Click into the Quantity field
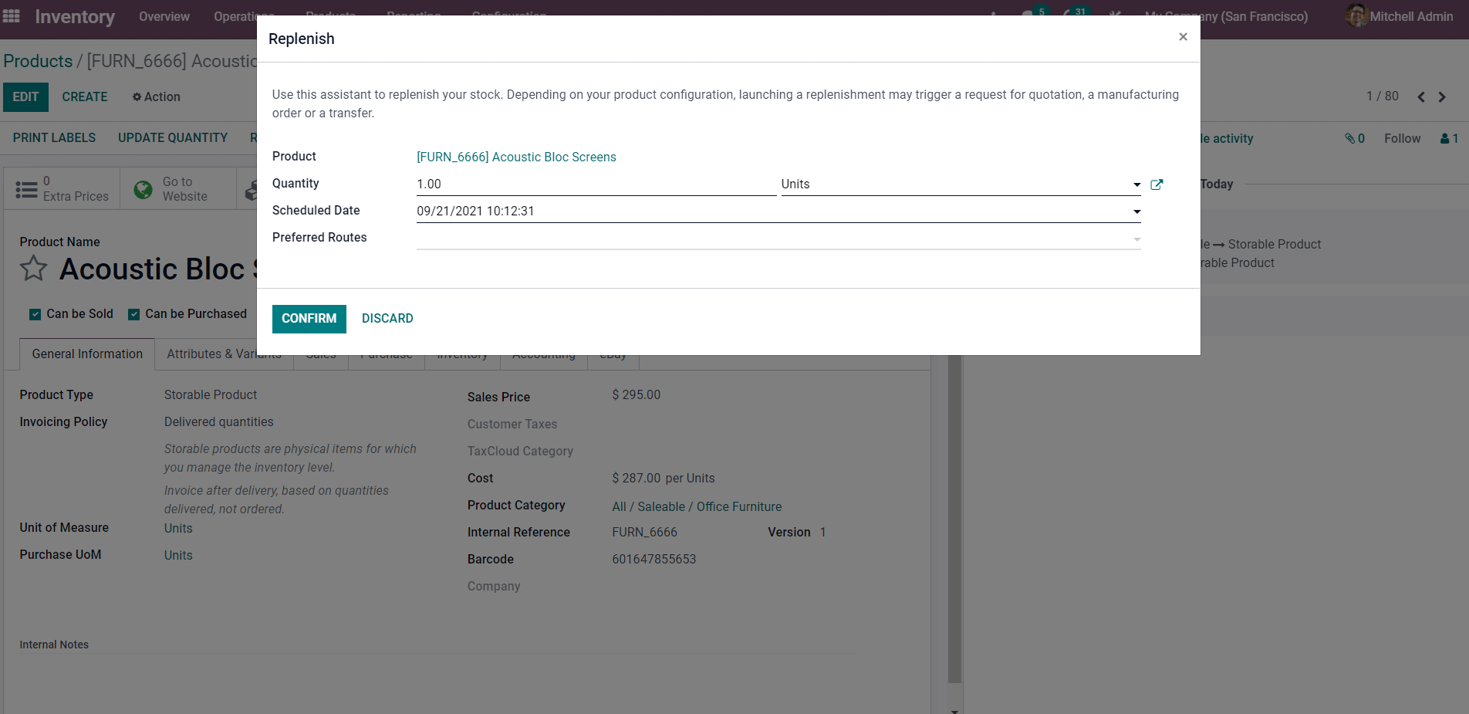This screenshot has height=714, width=1469. tap(596, 184)
